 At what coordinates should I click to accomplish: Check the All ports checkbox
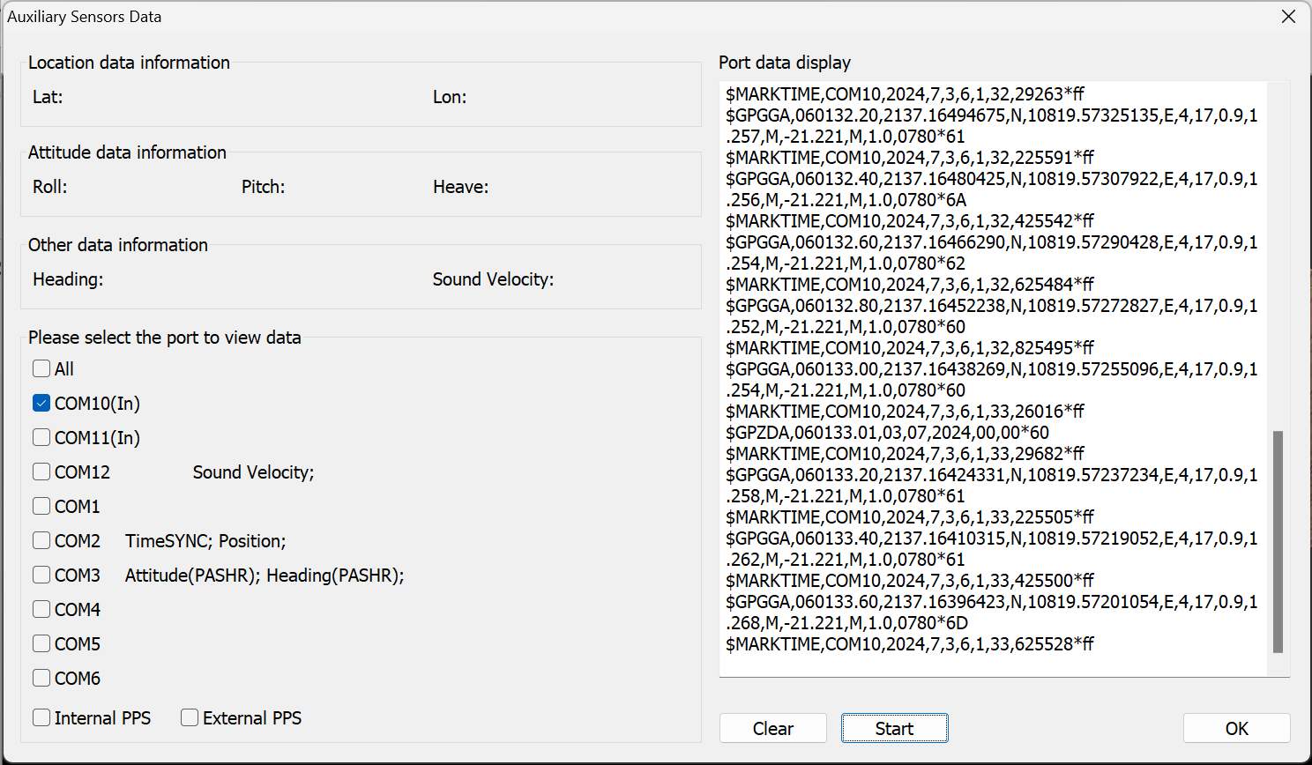[41, 369]
